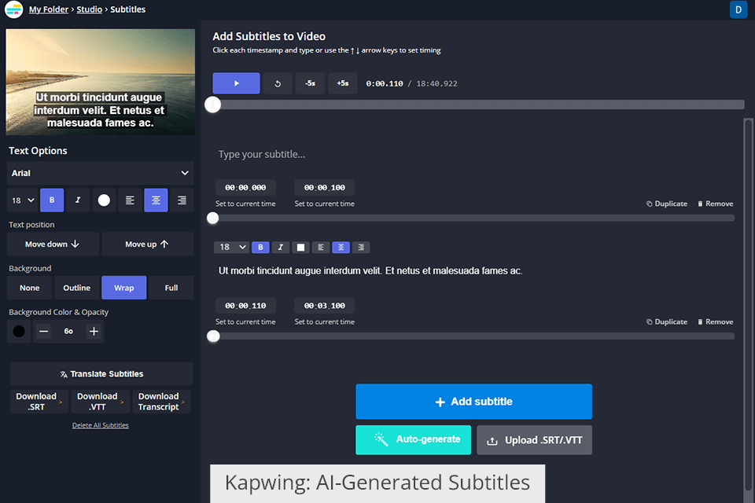Edit second subtitle end time 00:03.100
The image size is (755, 503).
point(324,306)
